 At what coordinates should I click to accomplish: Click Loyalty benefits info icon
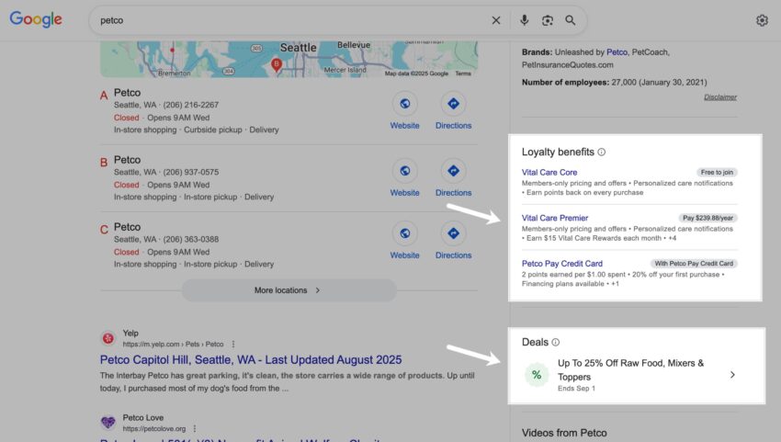point(602,152)
